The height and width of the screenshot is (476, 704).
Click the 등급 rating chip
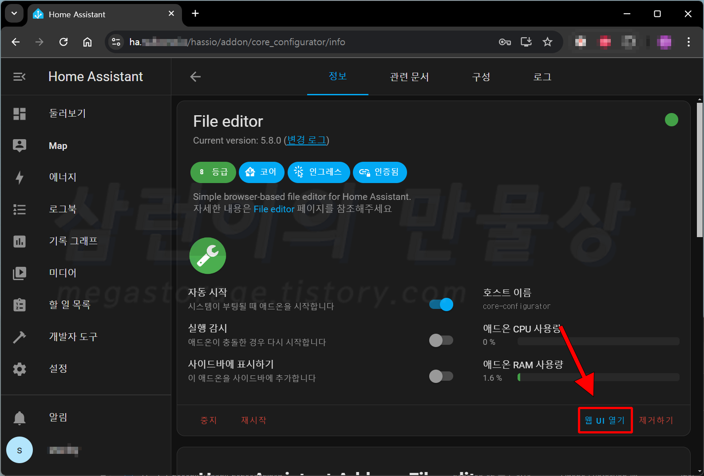click(214, 172)
